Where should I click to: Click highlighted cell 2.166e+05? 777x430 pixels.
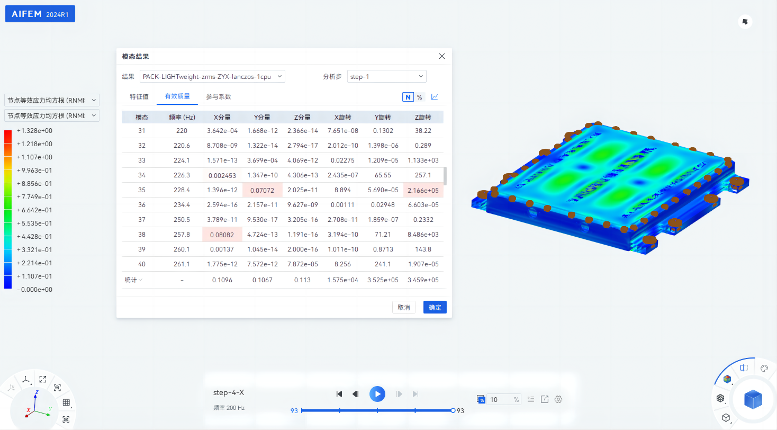click(423, 190)
